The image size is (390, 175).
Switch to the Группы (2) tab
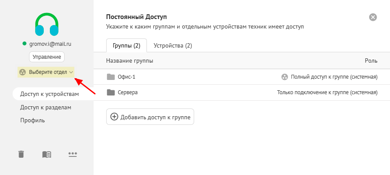click(x=126, y=45)
